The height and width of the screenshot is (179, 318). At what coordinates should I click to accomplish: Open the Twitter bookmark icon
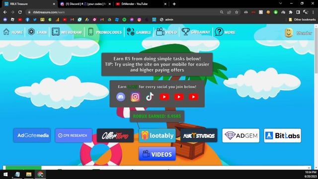[x=35, y=19]
